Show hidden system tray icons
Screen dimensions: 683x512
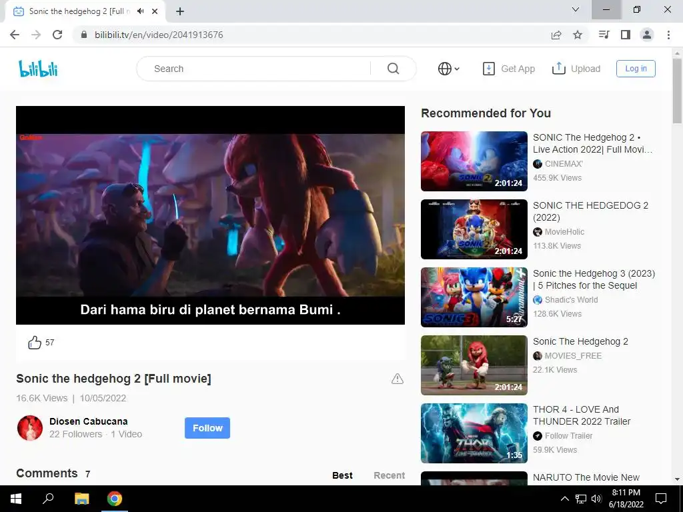(564, 499)
